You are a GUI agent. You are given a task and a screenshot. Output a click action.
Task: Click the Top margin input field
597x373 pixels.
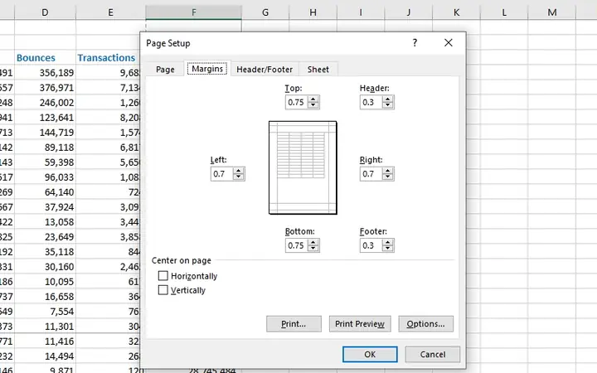pyautogui.click(x=296, y=103)
